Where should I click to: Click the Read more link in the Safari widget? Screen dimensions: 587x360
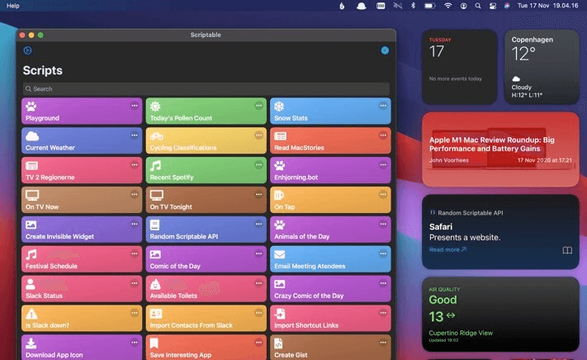pos(447,249)
